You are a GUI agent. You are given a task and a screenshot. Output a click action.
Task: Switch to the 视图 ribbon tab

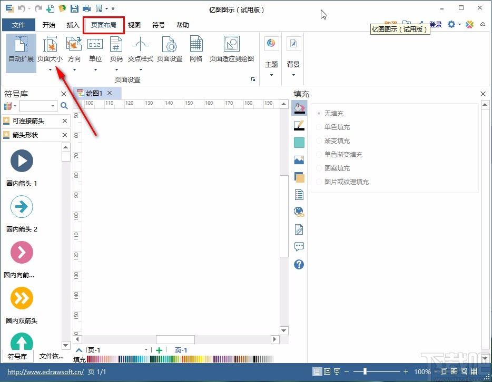click(134, 25)
